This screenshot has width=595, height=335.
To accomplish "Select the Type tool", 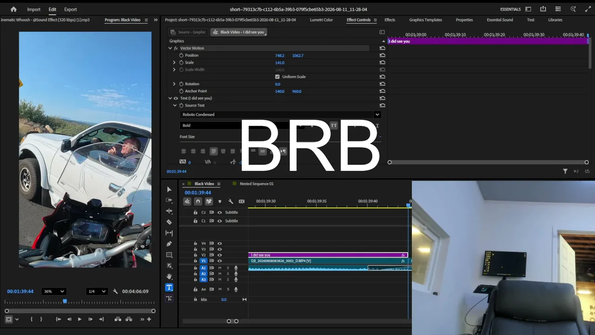I will (169, 288).
